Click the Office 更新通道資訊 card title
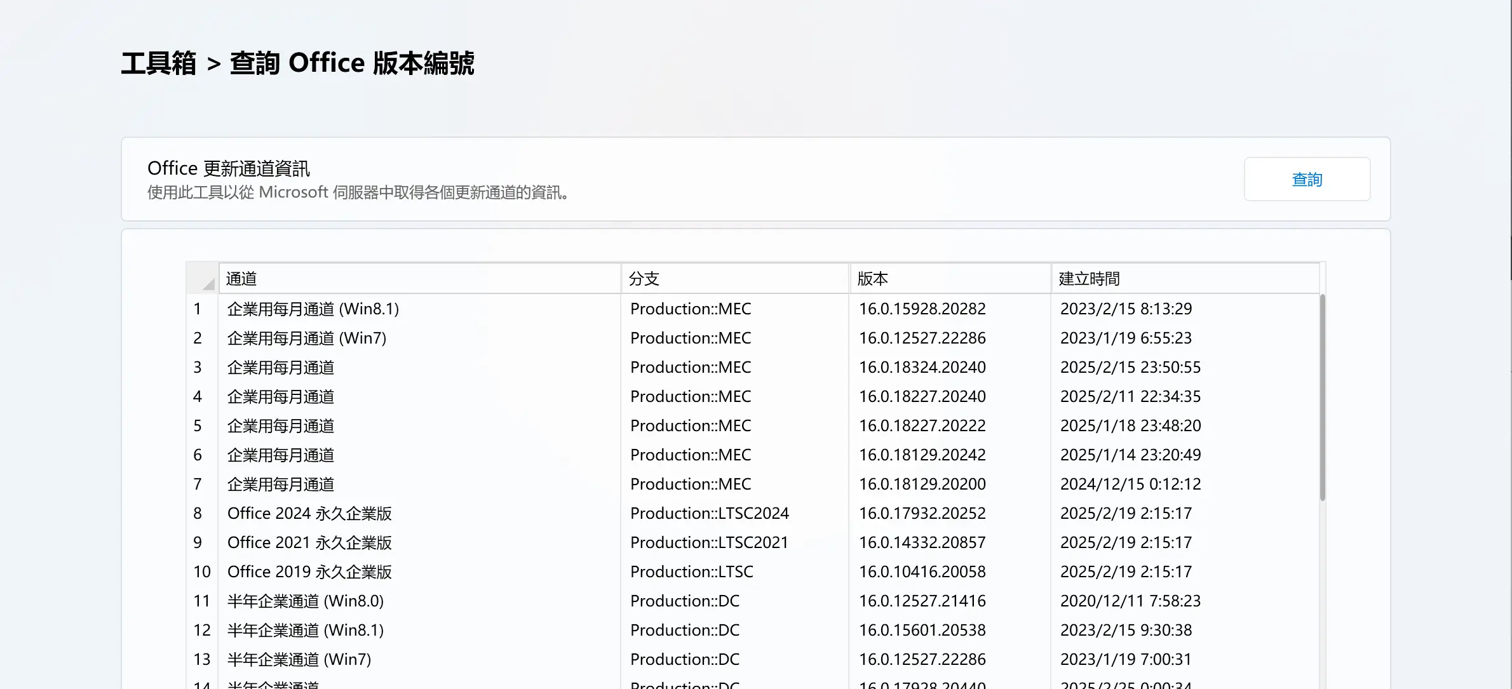The width and height of the screenshot is (1512, 689). 229,168
